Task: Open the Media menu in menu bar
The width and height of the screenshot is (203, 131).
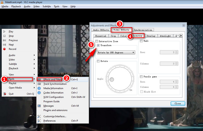Action: pyautogui.click(x=5, y=6)
